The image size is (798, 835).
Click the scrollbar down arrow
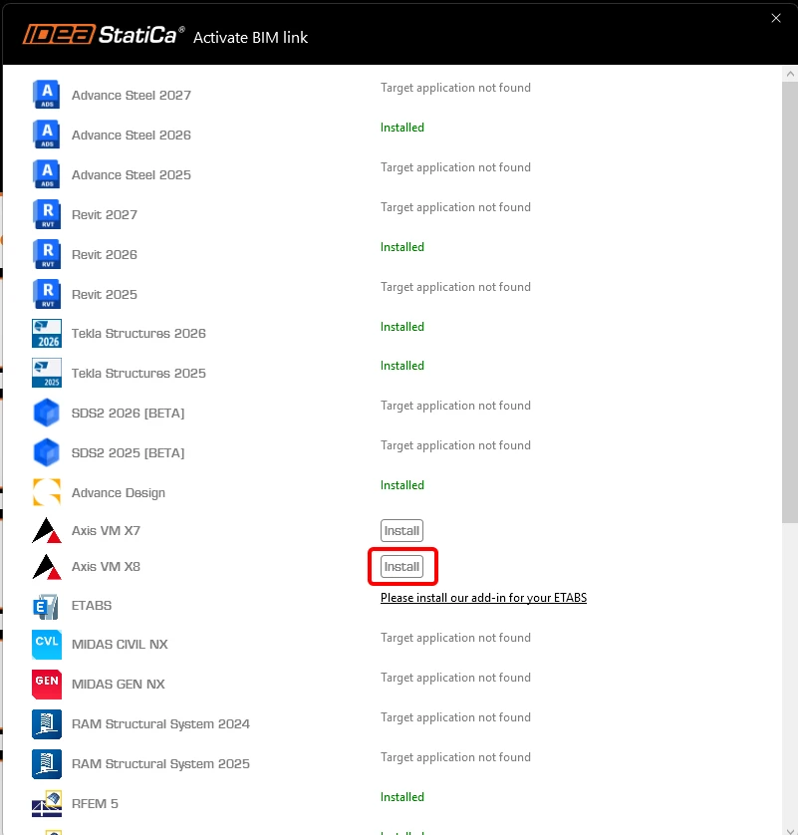(790, 830)
